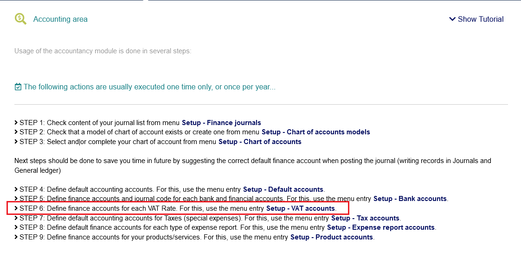Viewport: 521px width, 264px height.
Task: Click the chevron bullet before STEP 1
Action: (x=16, y=123)
